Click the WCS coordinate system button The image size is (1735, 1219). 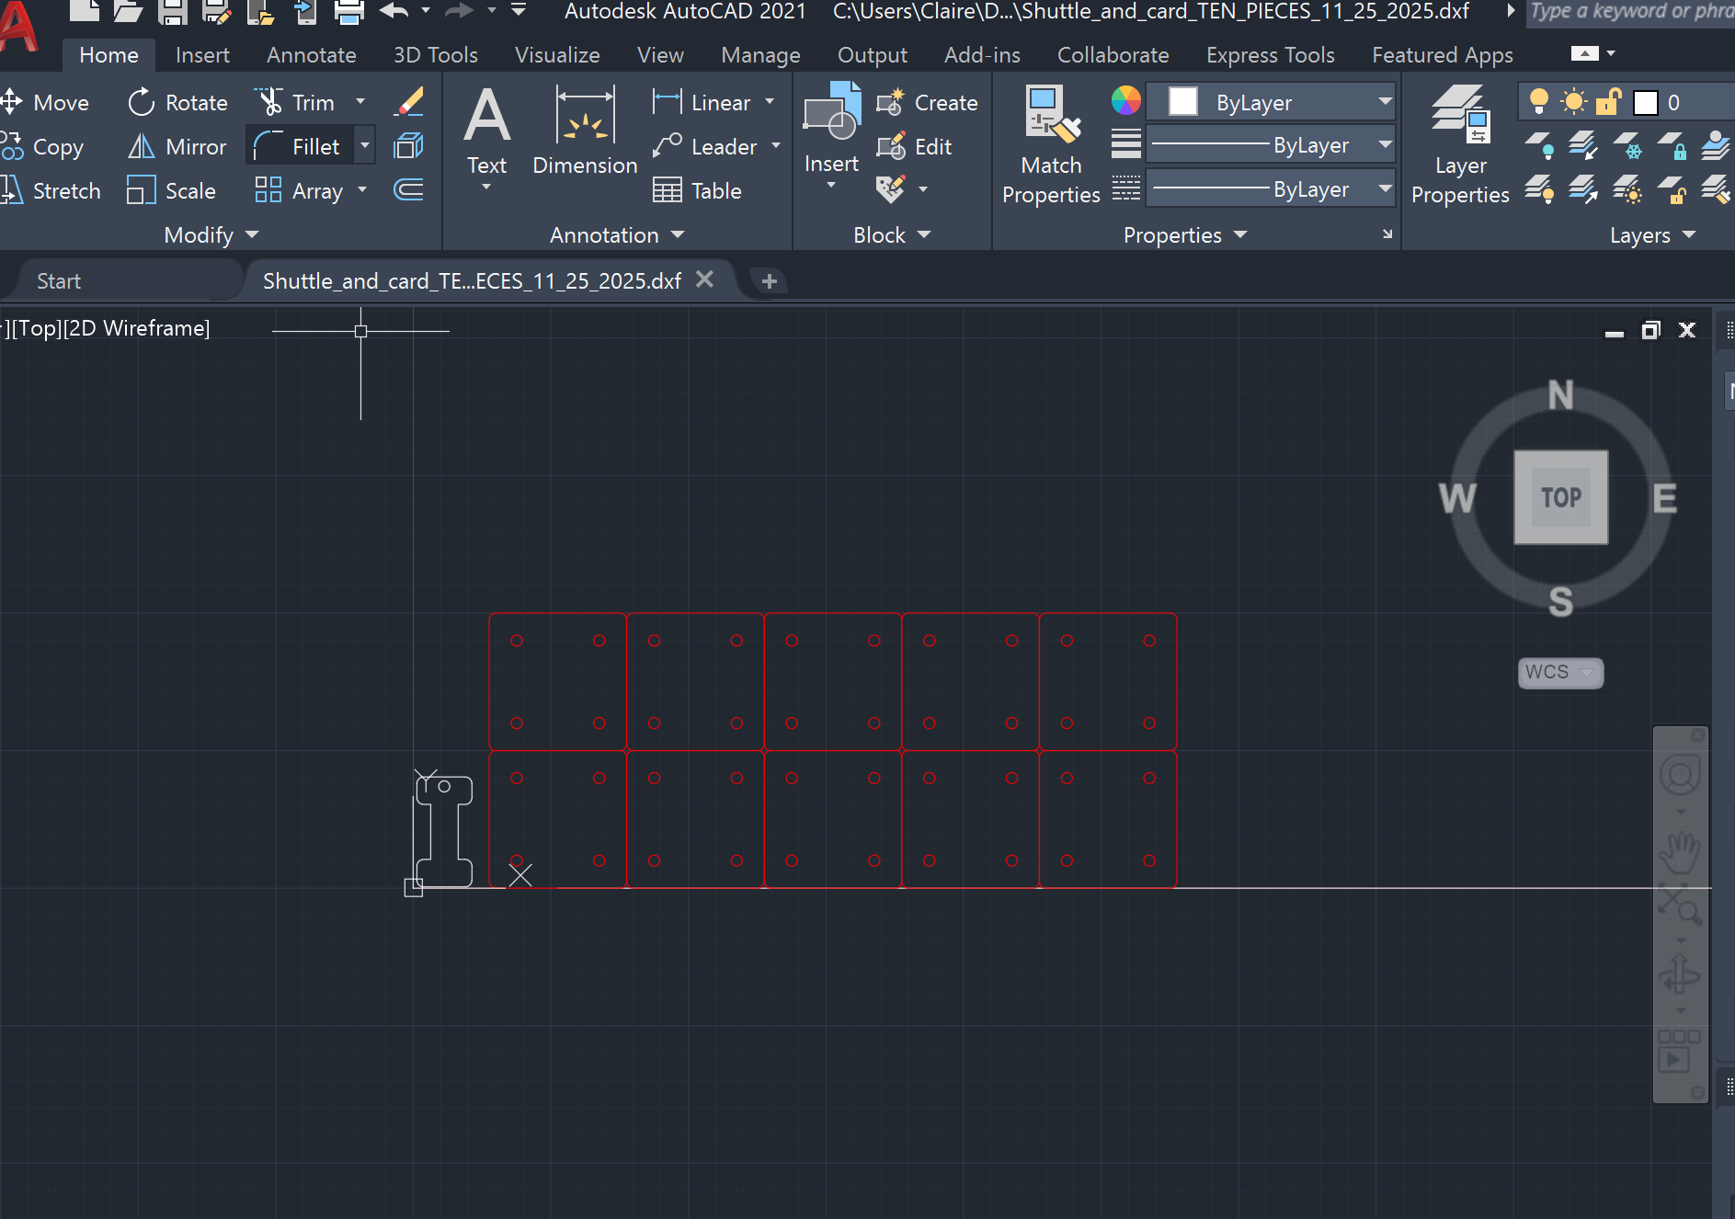[1559, 672]
